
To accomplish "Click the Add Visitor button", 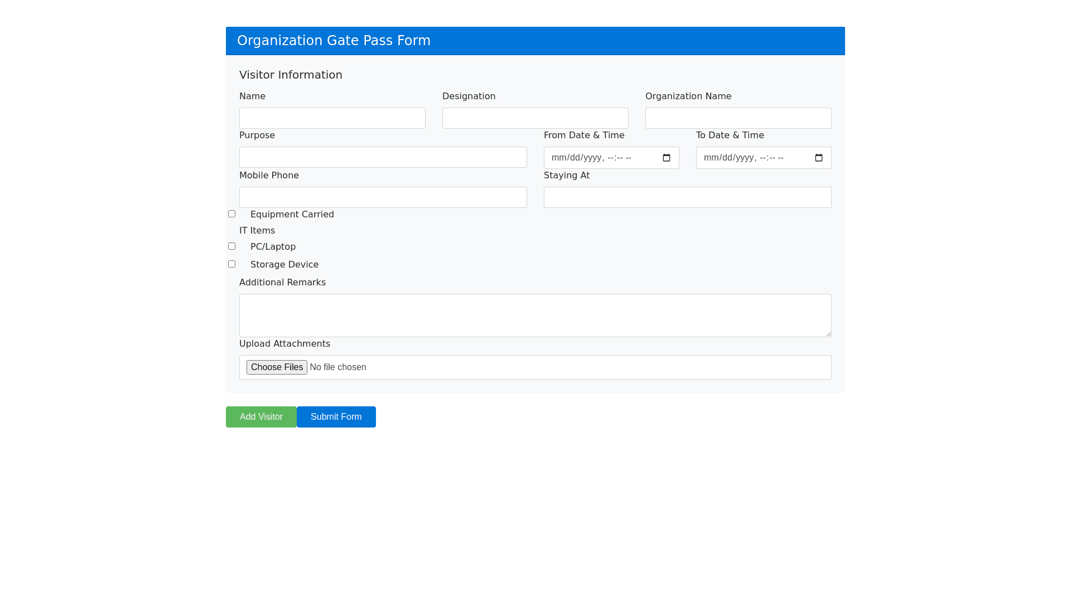I will tap(261, 417).
